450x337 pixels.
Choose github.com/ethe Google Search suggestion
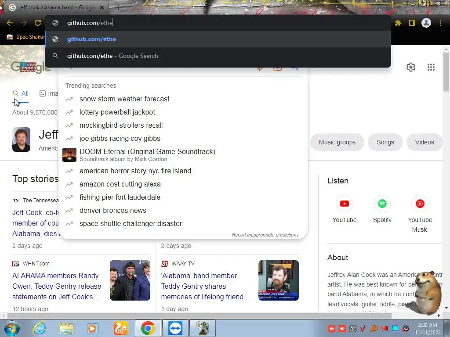(x=218, y=56)
